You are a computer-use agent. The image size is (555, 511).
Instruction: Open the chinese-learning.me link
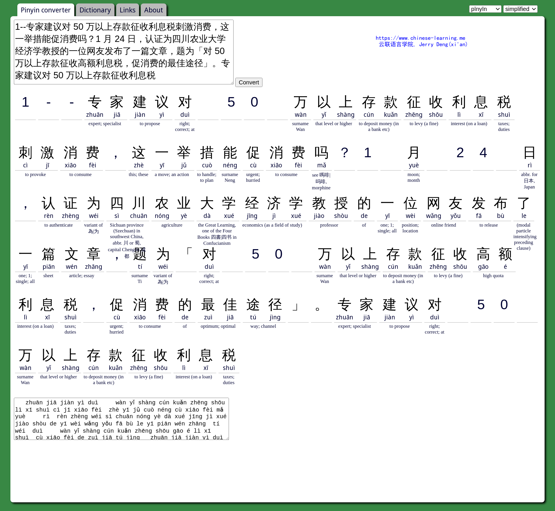click(x=420, y=38)
